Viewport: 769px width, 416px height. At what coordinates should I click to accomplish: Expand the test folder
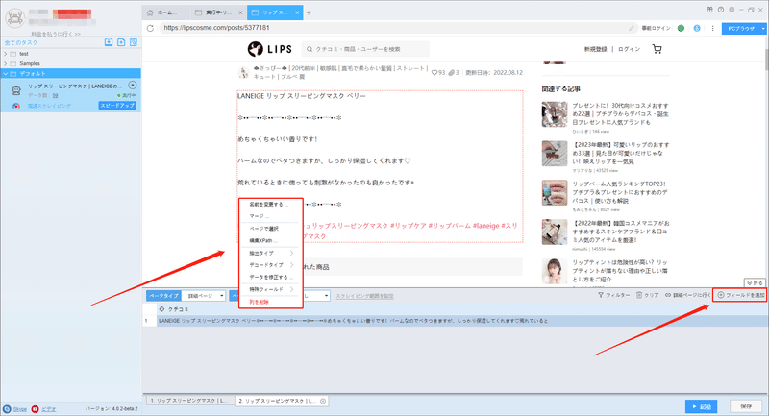(x=6, y=54)
